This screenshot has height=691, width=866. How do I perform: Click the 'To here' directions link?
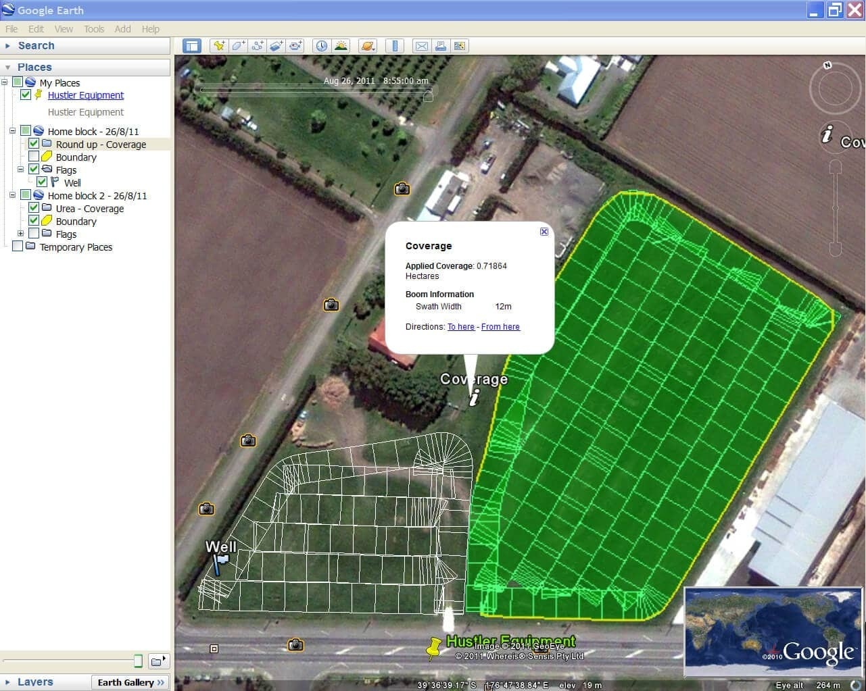[461, 327]
